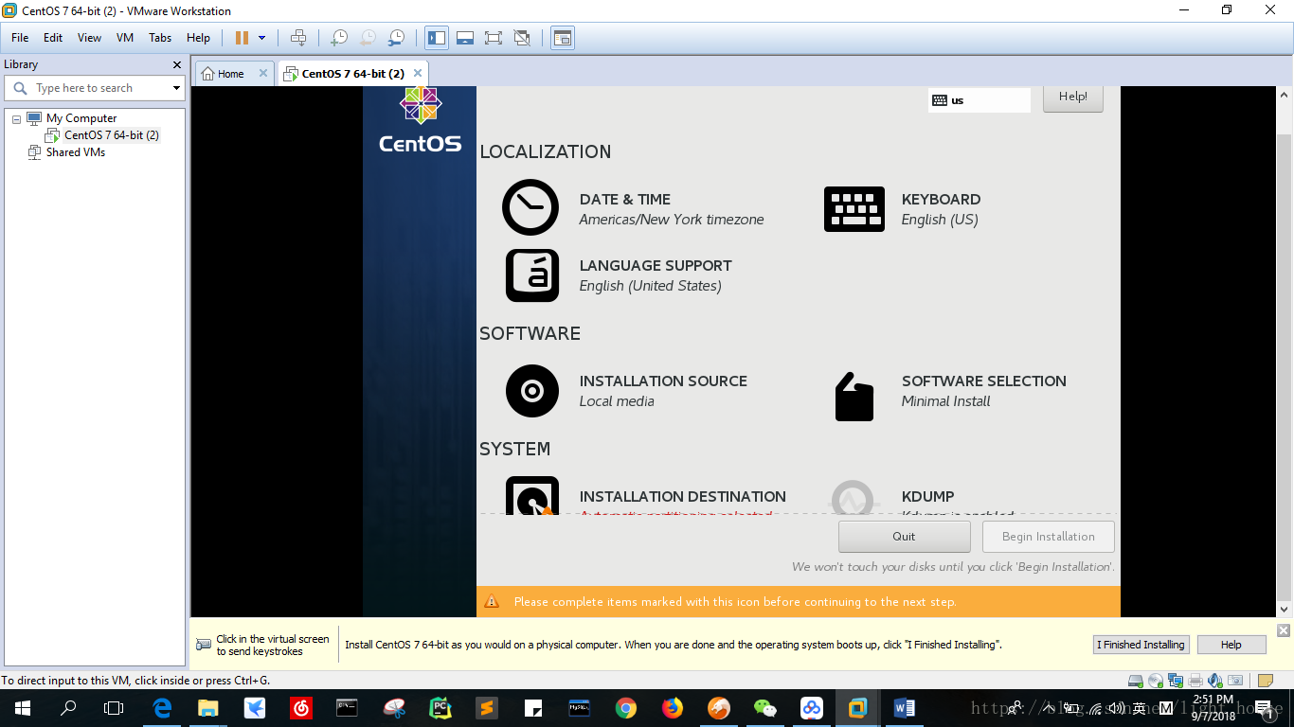Open the Edit menu
Screen dimensions: 1294x727
53,38
